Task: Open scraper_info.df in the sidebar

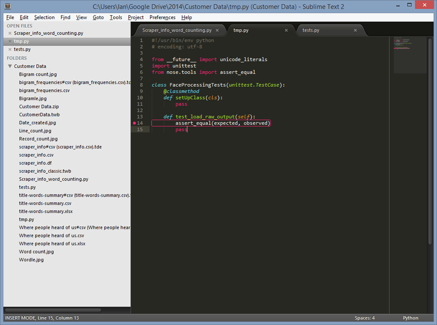Action: (35, 163)
